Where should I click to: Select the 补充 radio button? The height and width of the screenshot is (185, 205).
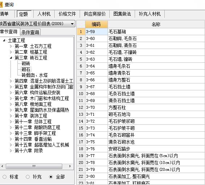[x=28, y=177]
